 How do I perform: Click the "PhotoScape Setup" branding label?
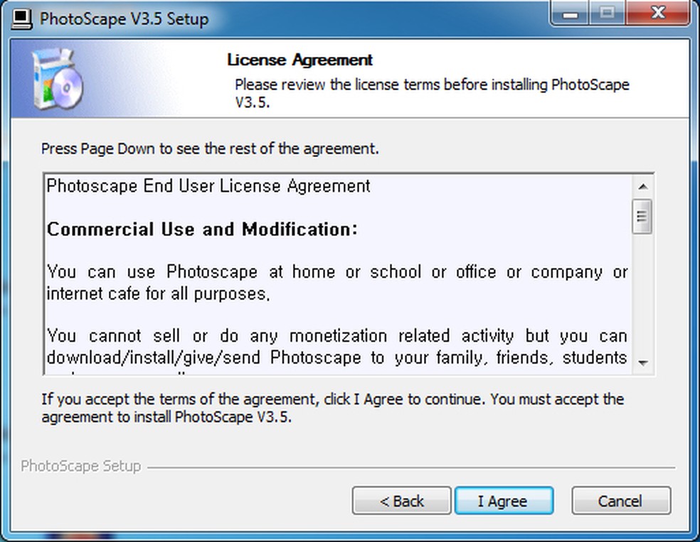pos(81,467)
